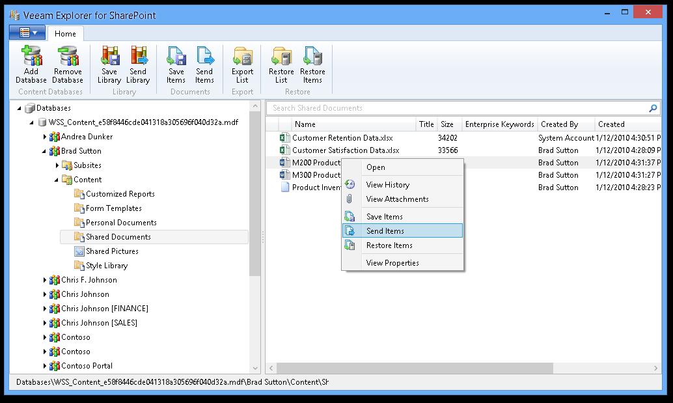This screenshot has height=403, width=673.
Task: Click the Save Items icon in context menu
Action: pyautogui.click(x=350, y=216)
